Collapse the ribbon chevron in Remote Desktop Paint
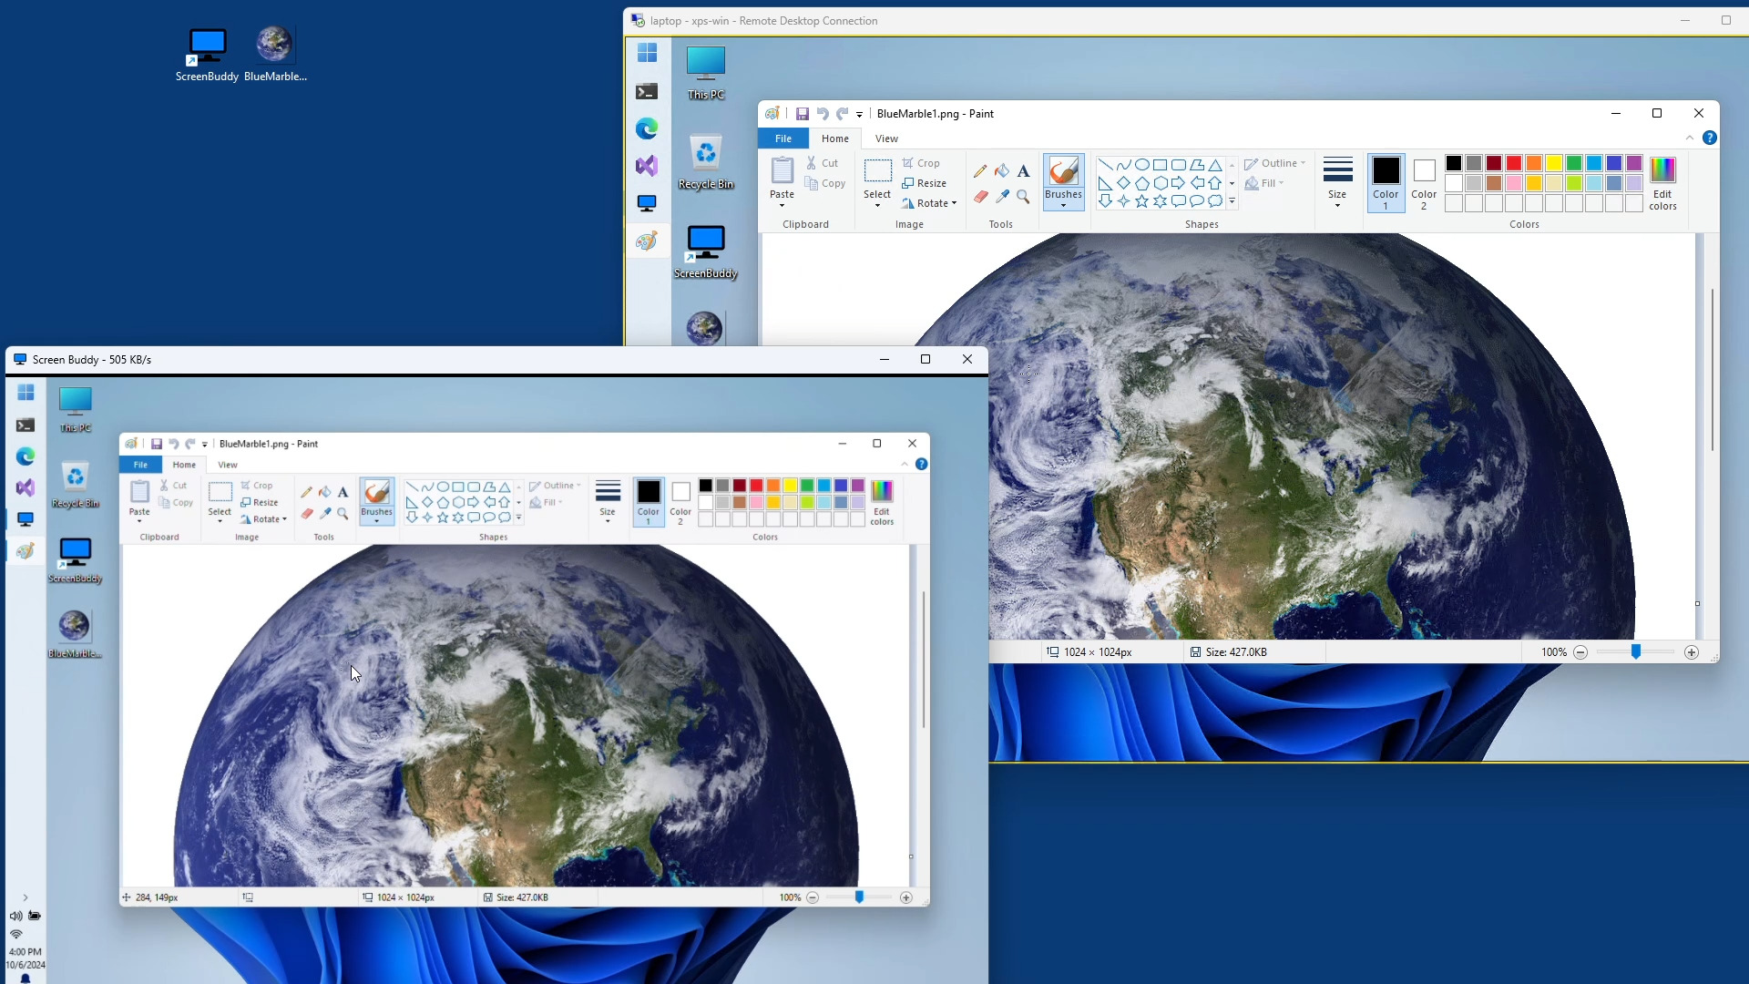1749x984 pixels. (1690, 138)
